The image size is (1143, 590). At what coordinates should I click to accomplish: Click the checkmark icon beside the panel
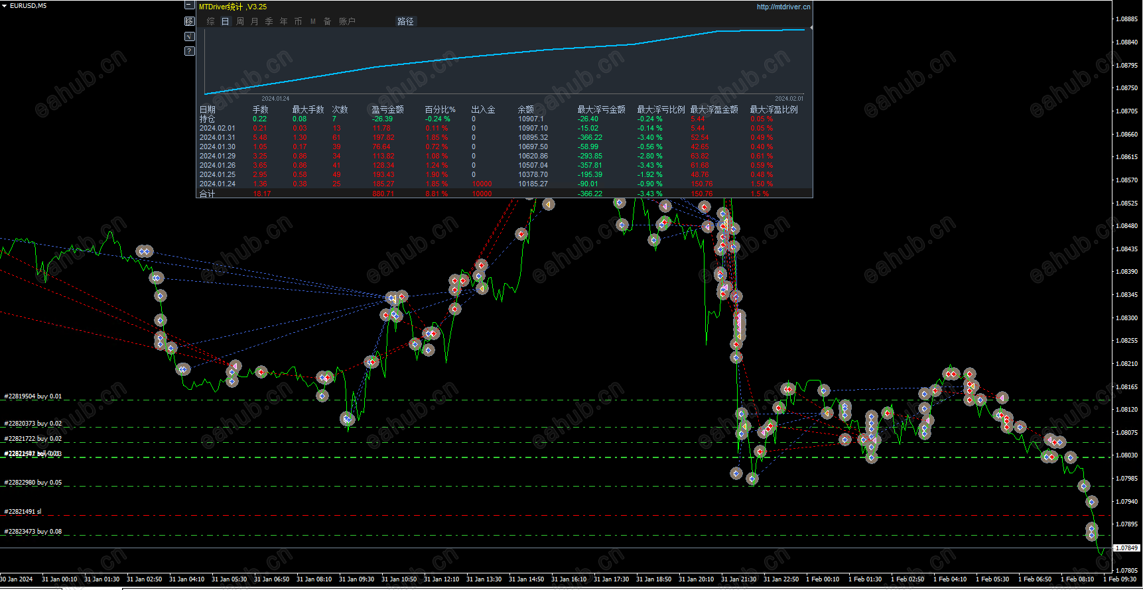tap(189, 36)
